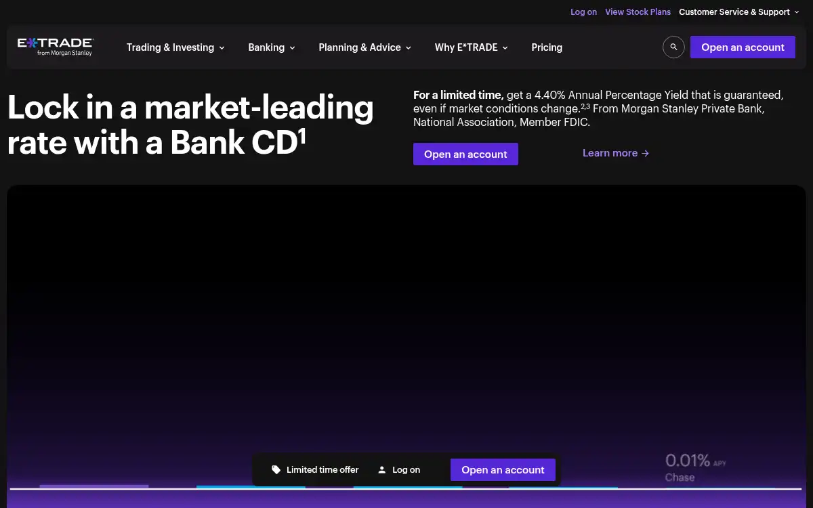
Task: Click Open an account below CD description
Action: coord(465,154)
